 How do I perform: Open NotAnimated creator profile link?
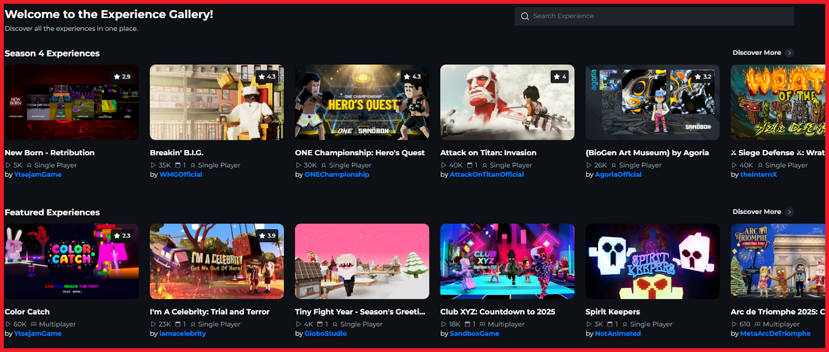(x=618, y=333)
